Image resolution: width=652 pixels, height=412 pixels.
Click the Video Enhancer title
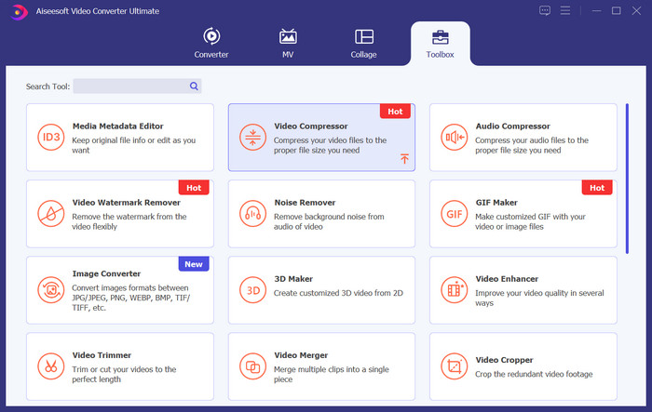pyautogui.click(x=507, y=279)
